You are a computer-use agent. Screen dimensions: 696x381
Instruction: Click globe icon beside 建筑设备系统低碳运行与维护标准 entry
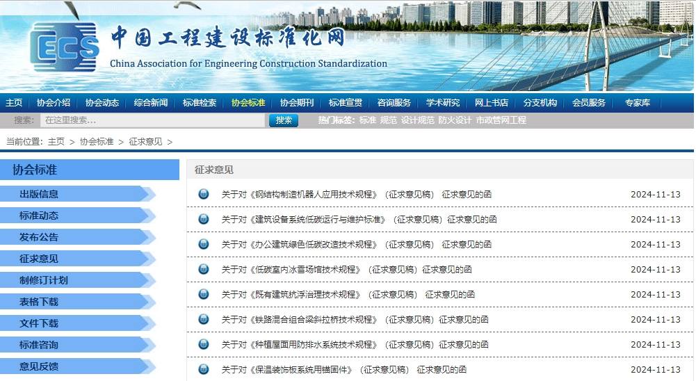204,219
